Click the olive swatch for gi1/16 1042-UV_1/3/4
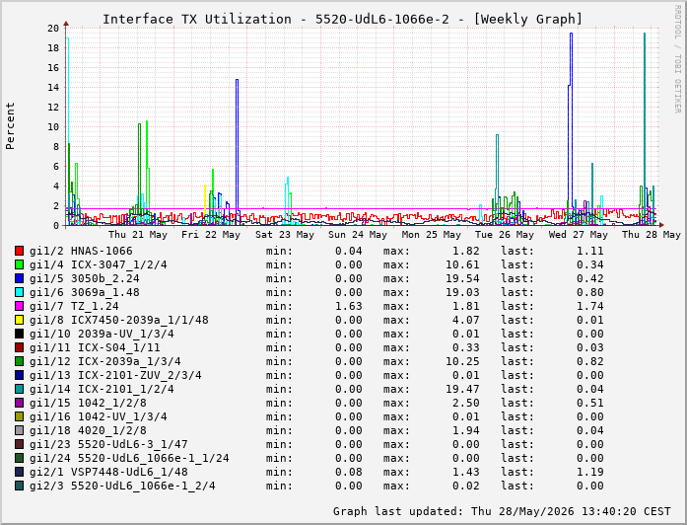The height and width of the screenshot is (525, 687). click(19, 416)
